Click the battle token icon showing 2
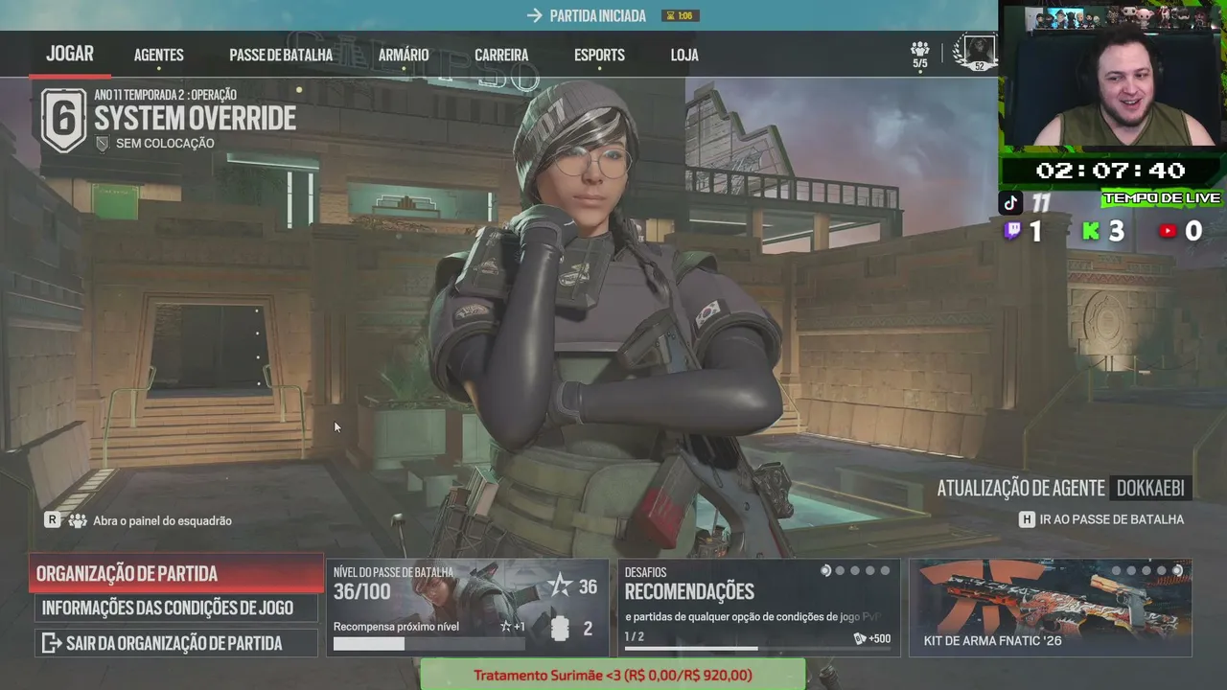The image size is (1227, 690). [x=560, y=629]
